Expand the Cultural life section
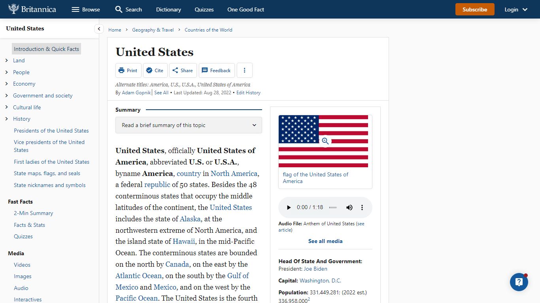The width and height of the screenshot is (540, 303). tap(7, 107)
